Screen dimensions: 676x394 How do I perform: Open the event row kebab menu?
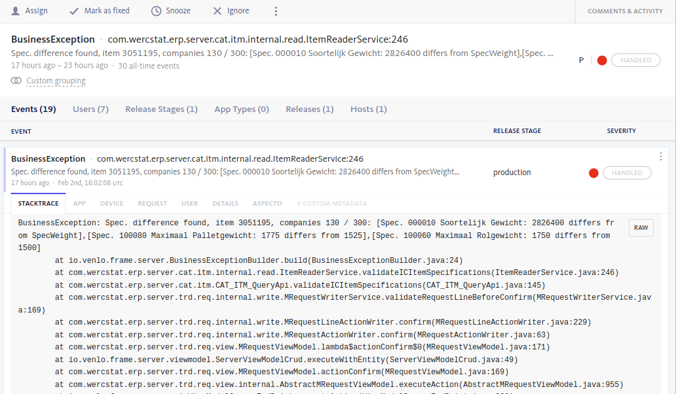coord(661,157)
